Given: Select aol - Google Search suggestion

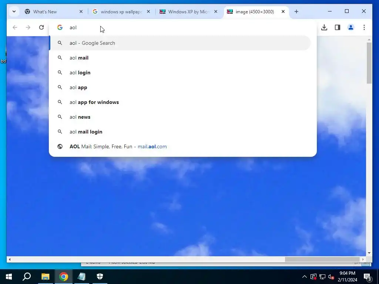Looking at the screenshot, I should tap(180, 43).
